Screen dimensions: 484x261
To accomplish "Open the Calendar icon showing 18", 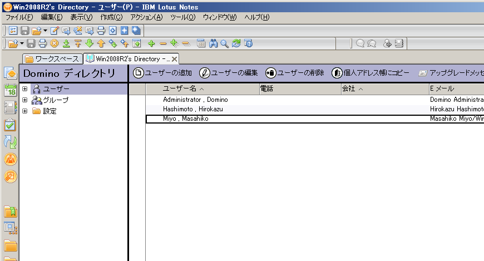I will (11, 91).
